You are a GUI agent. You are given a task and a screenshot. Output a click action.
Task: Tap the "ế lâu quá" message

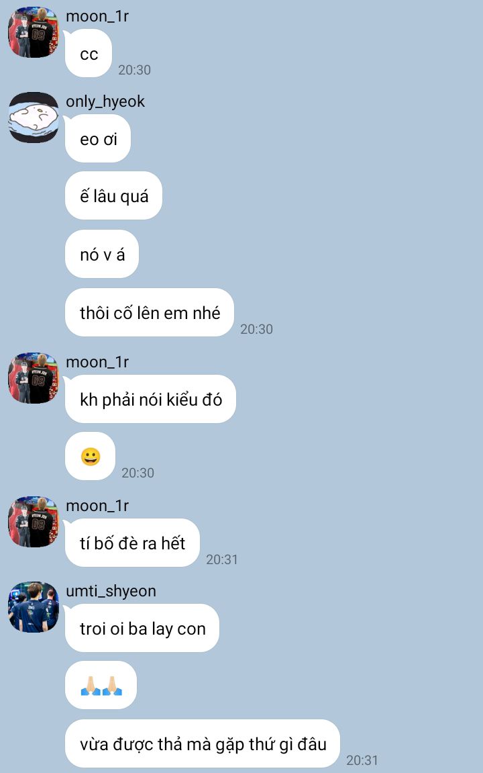[114, 195]
